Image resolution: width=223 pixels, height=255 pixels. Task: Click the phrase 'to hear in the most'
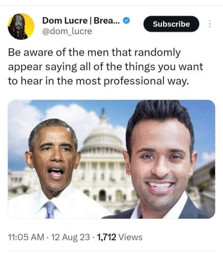(x=54, y=81)
